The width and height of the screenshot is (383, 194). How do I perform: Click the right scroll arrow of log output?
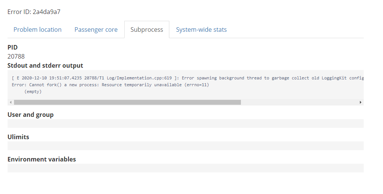pyautogui.click(x=361, y=102)
